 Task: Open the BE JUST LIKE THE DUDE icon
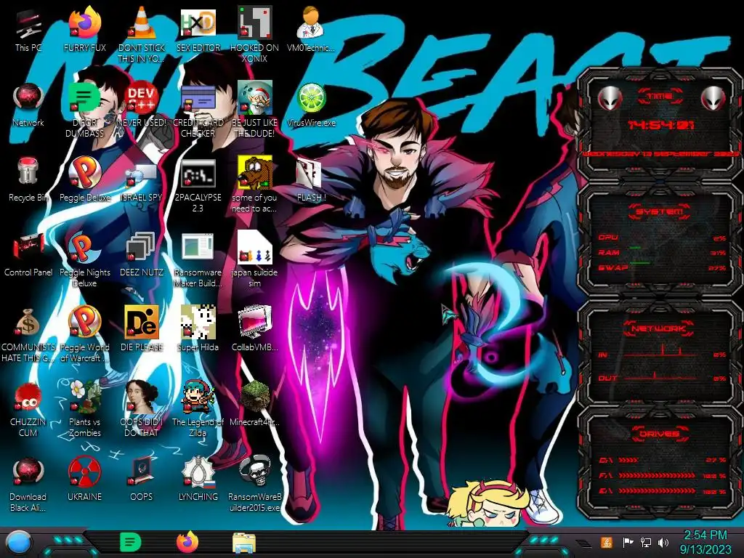254,109
